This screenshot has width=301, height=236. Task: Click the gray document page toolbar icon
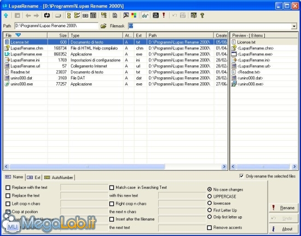coord(115,15)
